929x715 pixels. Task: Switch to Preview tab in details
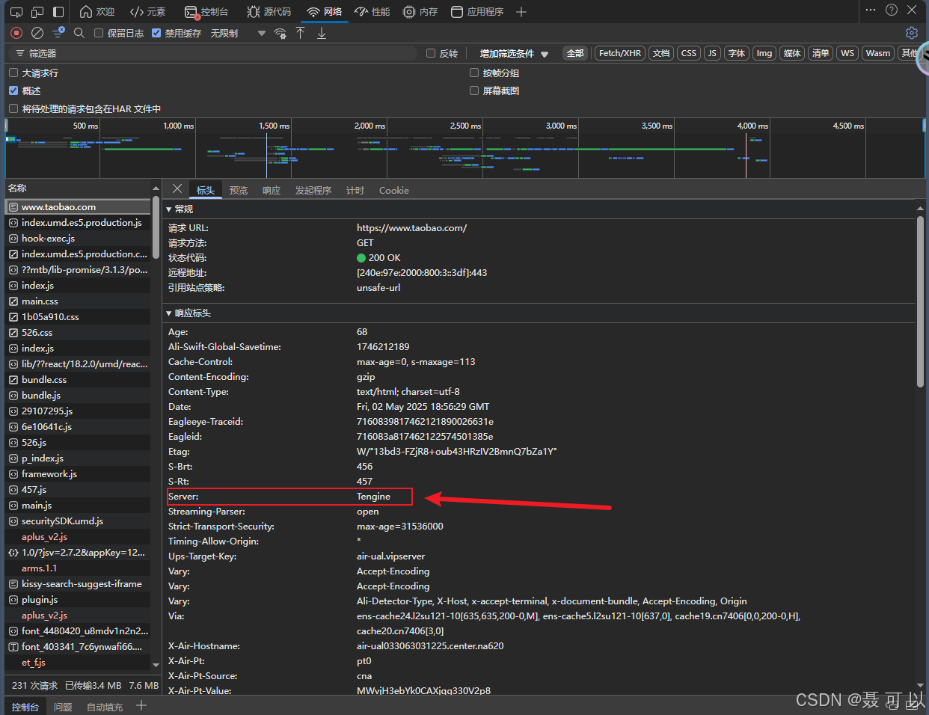click(x=239, y=191)
